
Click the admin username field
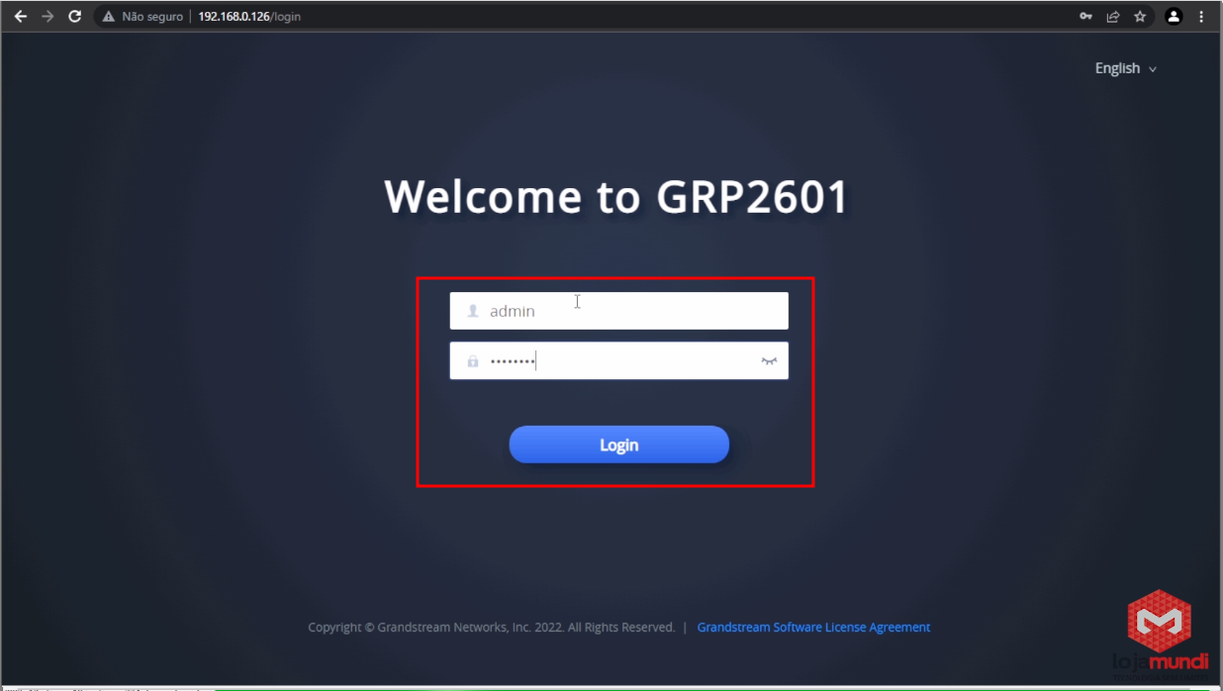coord(618,311)
